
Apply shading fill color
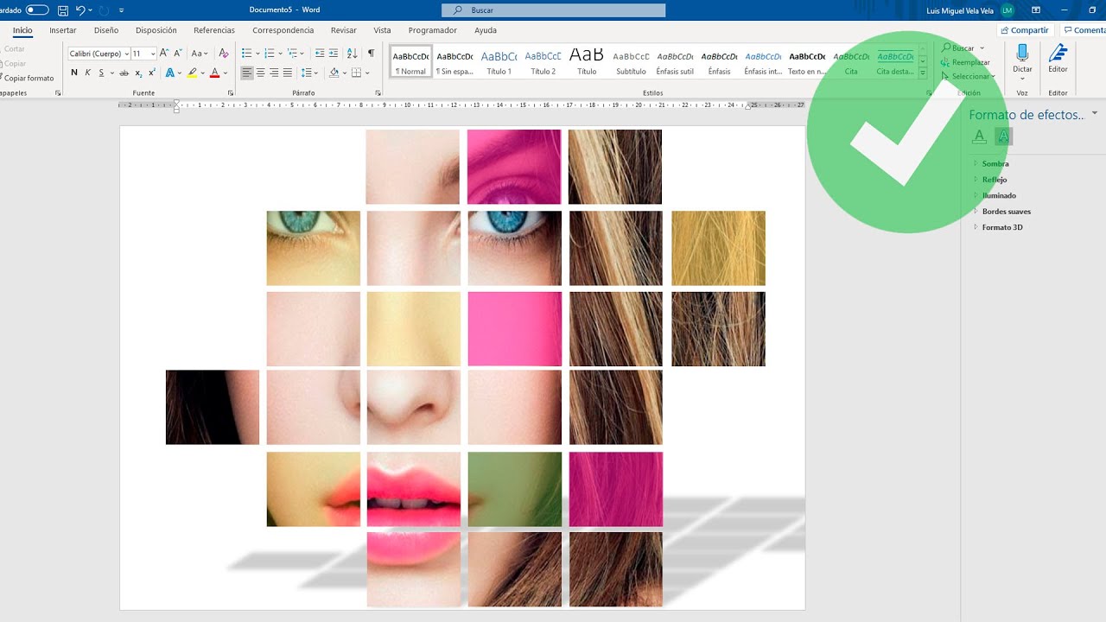click(335, 73)
